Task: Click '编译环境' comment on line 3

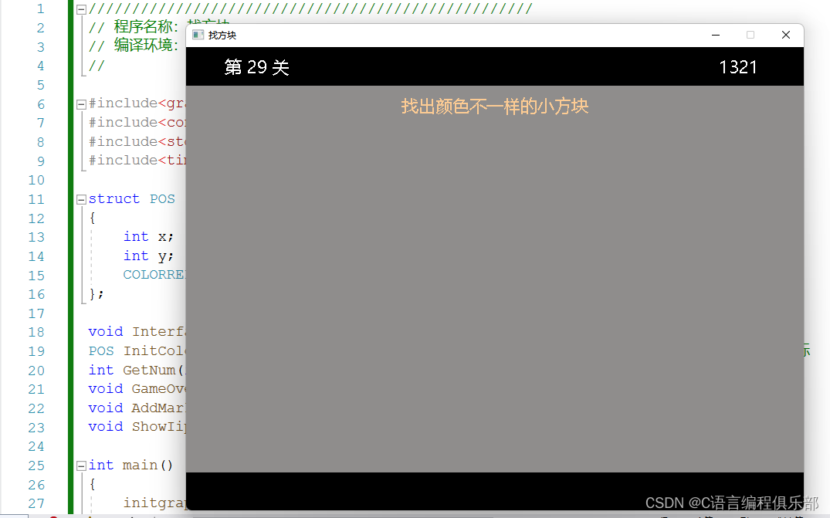Action: click(x=143, y=46)
